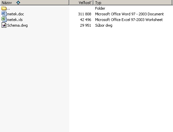Screen dimensions: 173x132
Task: Click the Schema.dwg file icon
Action: click(x=4, y=25)
